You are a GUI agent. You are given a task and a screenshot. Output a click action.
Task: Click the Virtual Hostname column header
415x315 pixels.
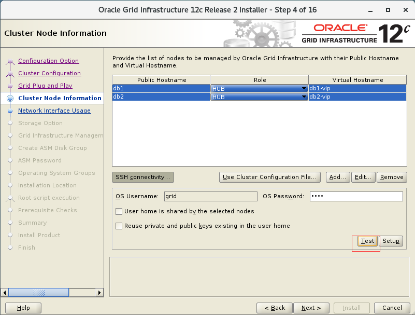357,80
